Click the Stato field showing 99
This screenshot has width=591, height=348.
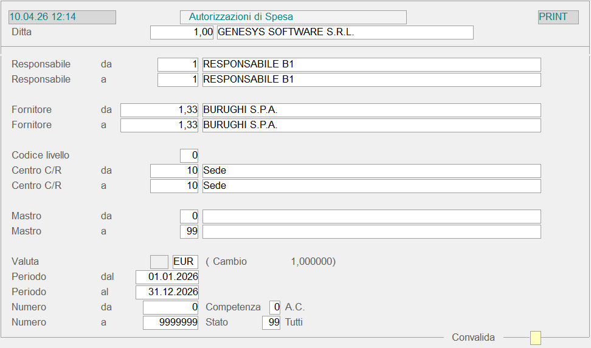coord(271,322)
